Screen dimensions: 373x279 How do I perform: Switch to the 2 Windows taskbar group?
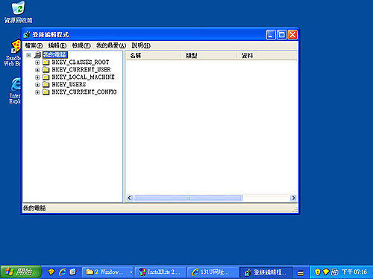click(107, 272)
